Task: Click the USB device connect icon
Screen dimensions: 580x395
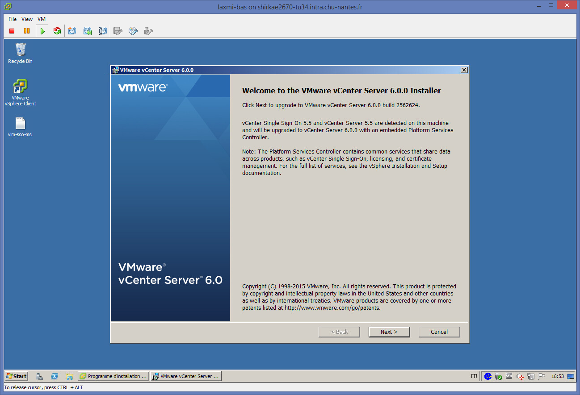Action: 148,31
